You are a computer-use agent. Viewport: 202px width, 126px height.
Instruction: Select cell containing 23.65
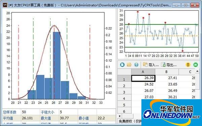[x=167, y=84]
